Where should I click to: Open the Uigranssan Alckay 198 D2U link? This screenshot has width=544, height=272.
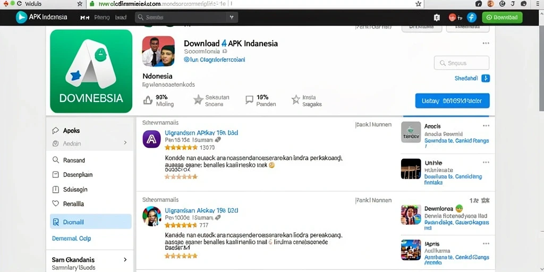(x=201, y=210)
